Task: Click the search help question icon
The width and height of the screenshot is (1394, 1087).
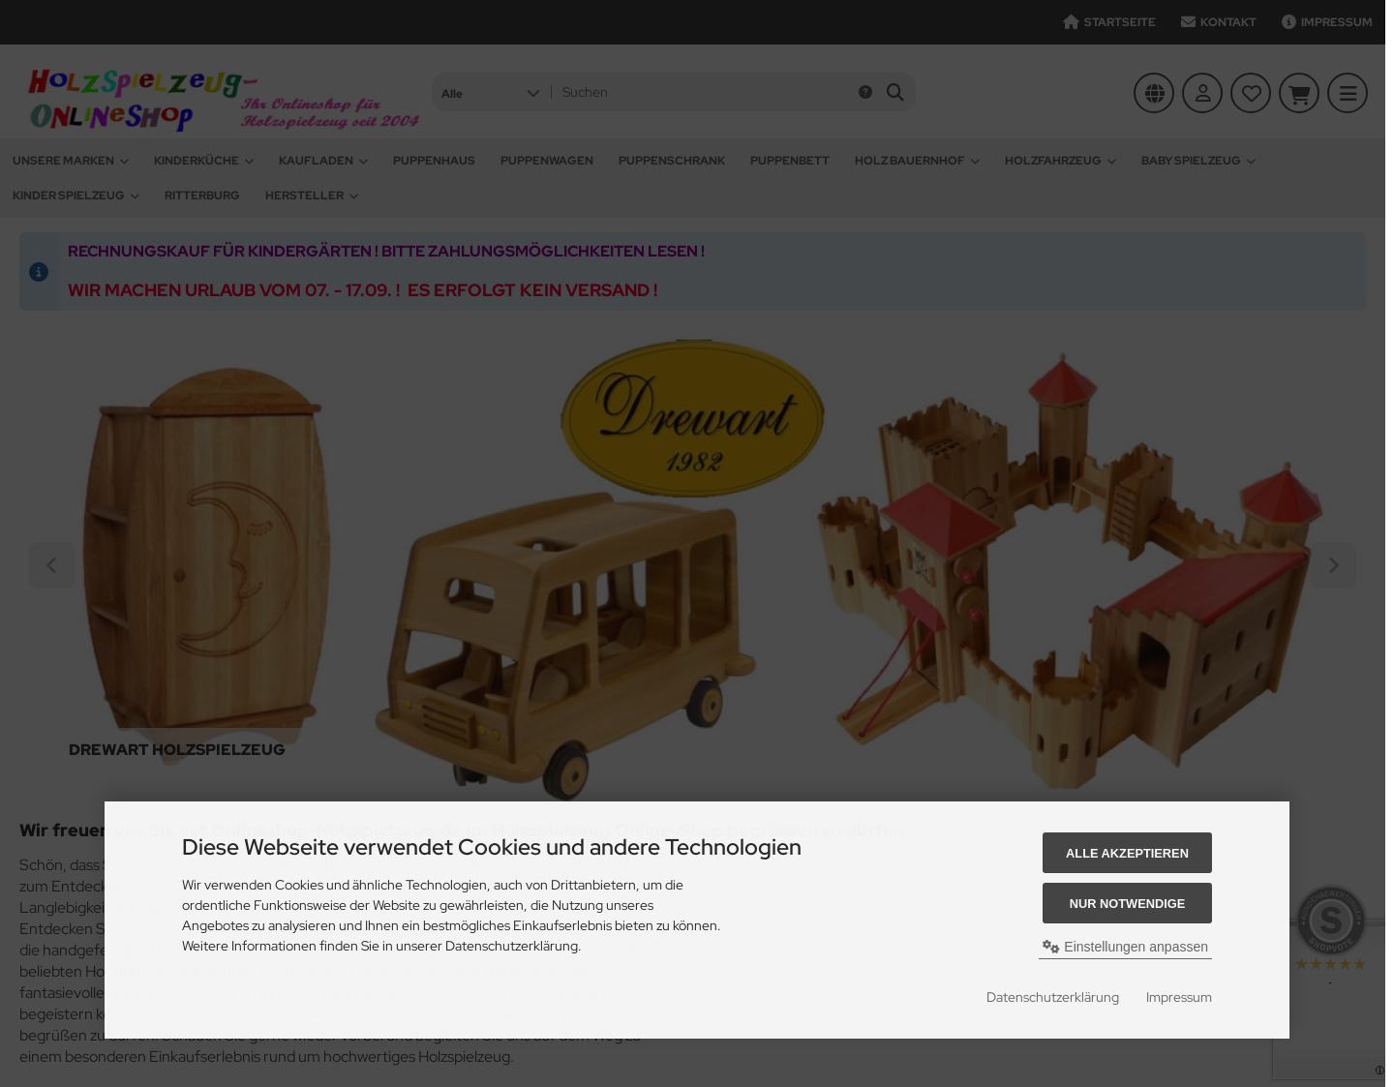Action: (865, 92)
